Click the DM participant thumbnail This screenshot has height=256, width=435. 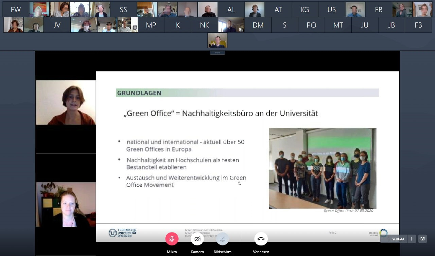(x=258, y=24)
